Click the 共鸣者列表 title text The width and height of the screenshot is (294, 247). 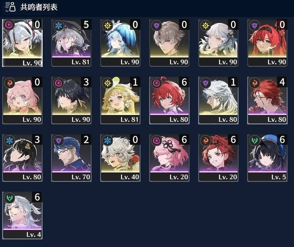click(39, 7)
